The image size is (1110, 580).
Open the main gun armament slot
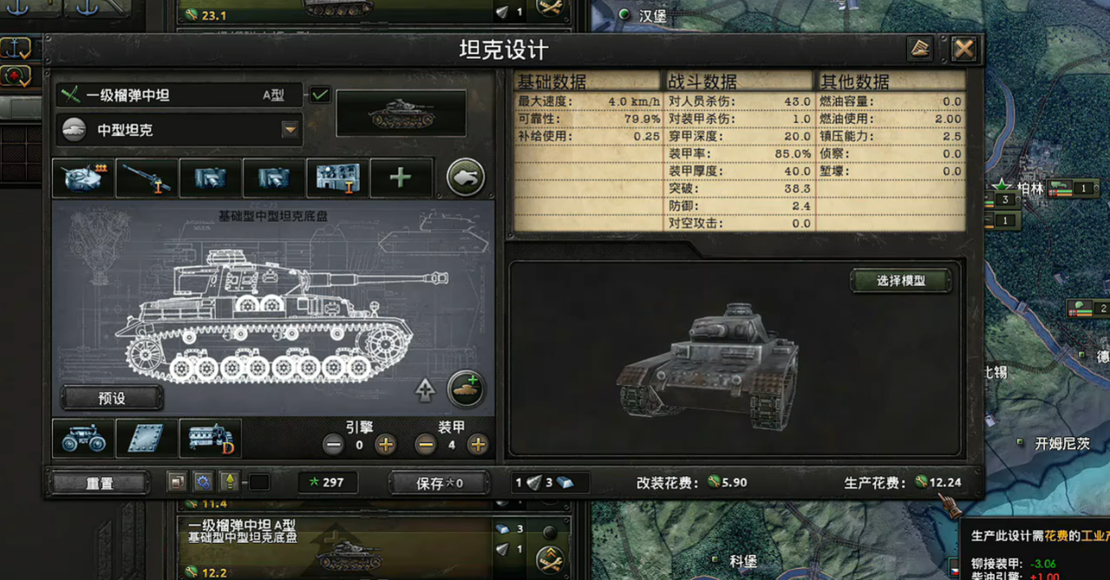147,178
